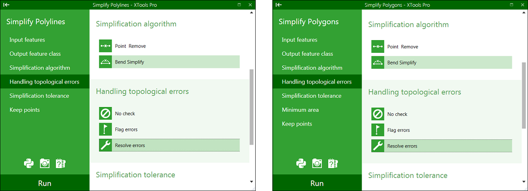Image resolution: width=528 pixels, height=191 pixels.
Task: Click the Bend Simplify icon in Simplify Polylines
Action: [105, 62]
